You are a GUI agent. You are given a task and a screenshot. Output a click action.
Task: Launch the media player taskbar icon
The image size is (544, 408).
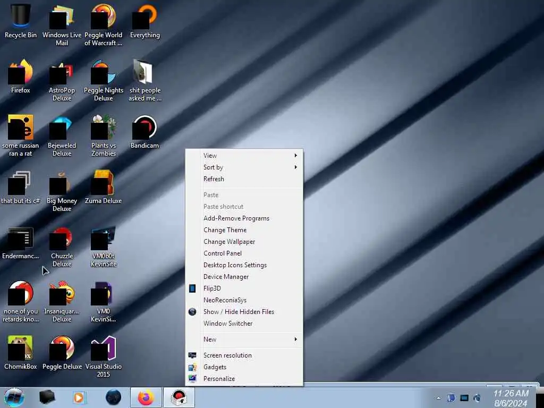pyautogui.click(x=79, y=397)
